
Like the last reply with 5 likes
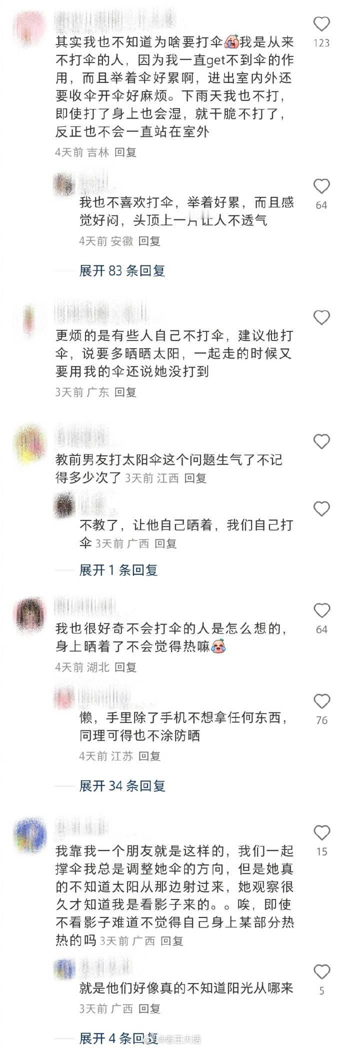[321, 972]
